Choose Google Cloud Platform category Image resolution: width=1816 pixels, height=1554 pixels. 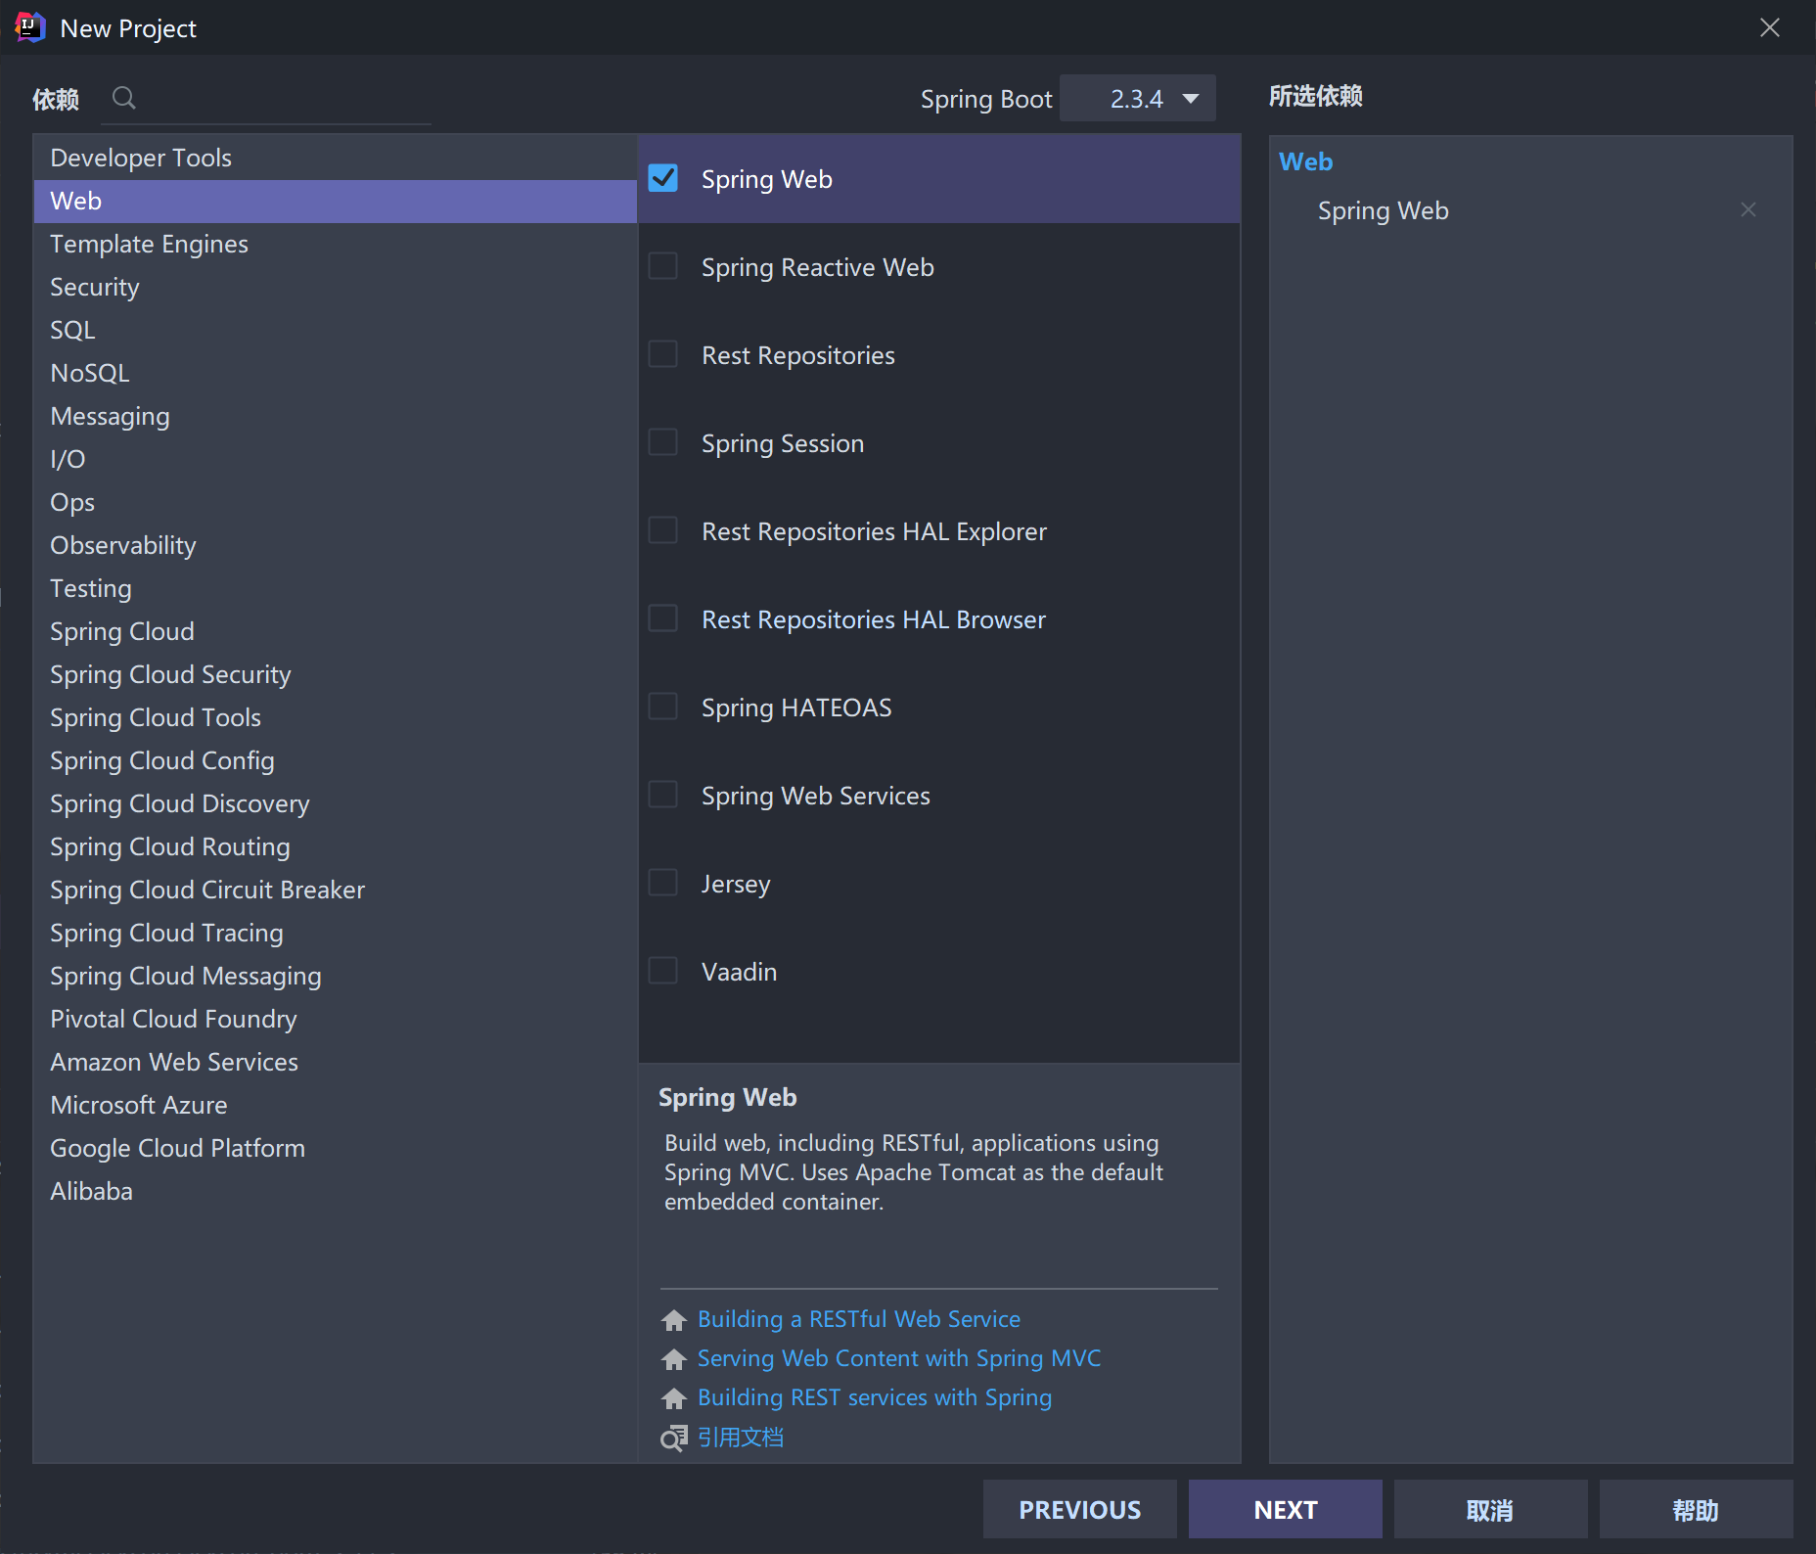(335, 1148)
